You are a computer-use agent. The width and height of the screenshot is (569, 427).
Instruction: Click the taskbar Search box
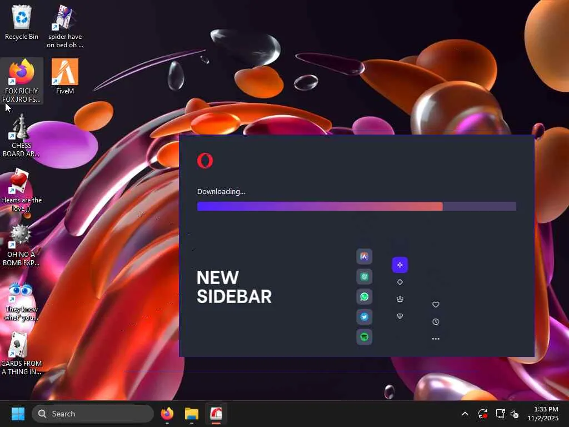(93, 414)
